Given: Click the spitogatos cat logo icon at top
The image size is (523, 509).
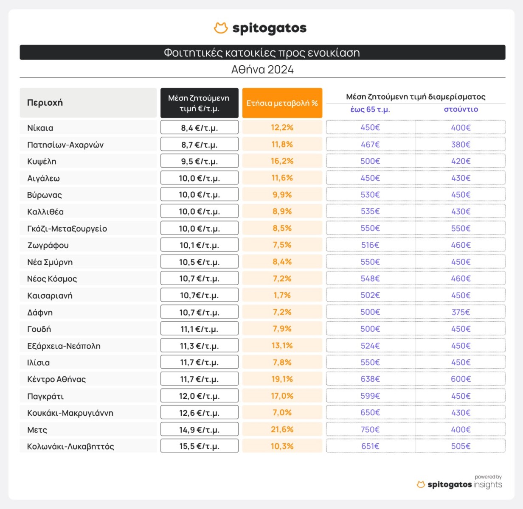Looking at the screenshot, I should [x=221, y=28].
